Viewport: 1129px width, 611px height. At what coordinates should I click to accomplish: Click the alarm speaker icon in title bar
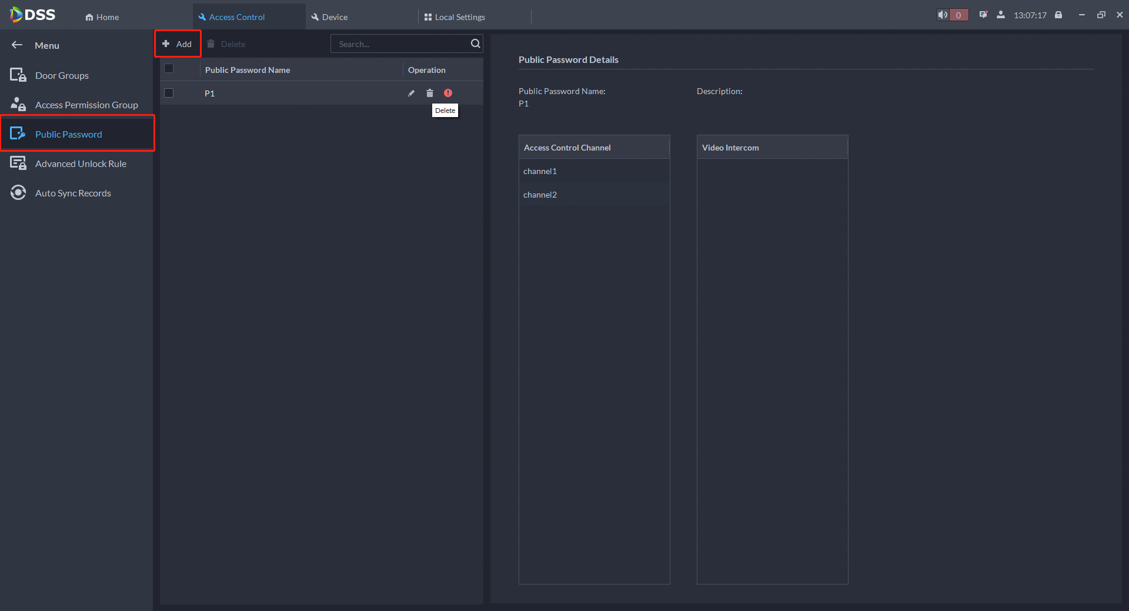pos(943,15)
